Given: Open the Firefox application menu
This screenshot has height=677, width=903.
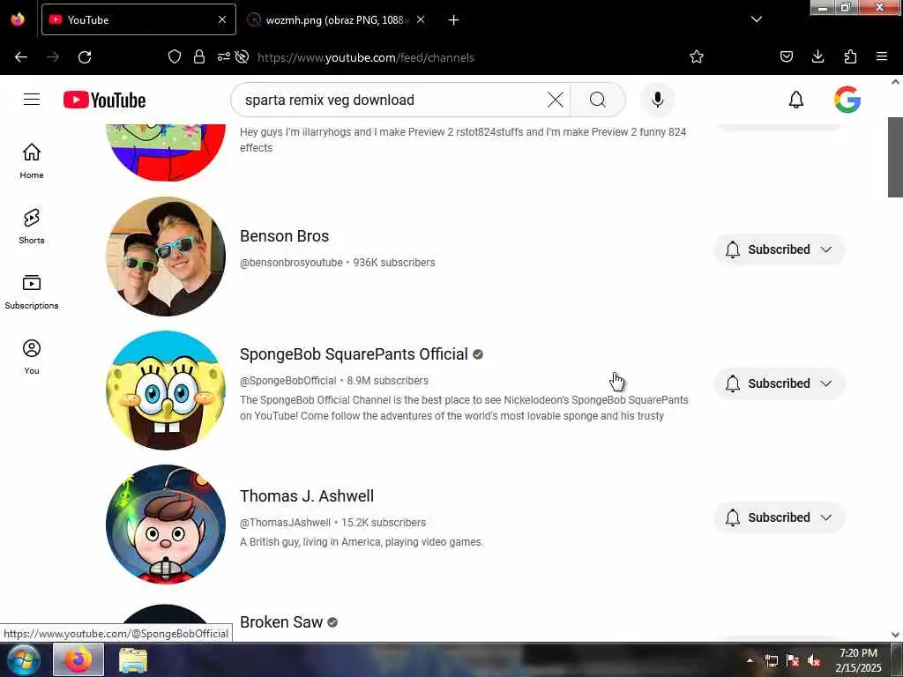Looking at the screenshot, I should click(882, 56).
